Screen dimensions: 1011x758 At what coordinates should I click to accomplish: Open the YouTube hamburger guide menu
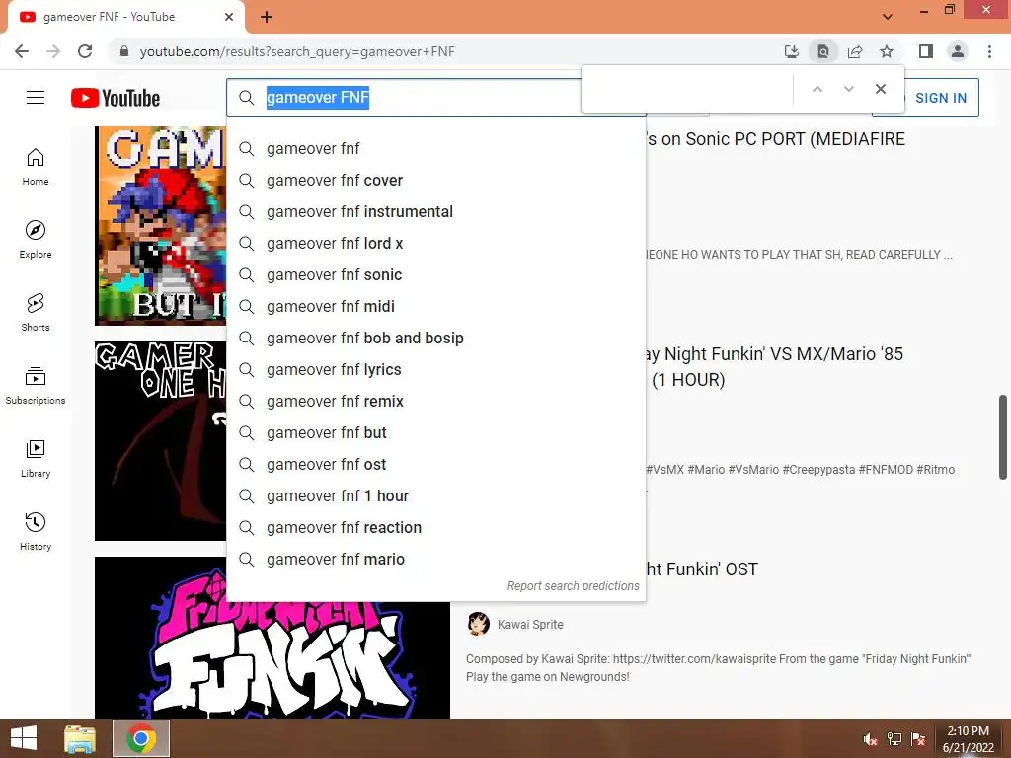pyautogui.click(x=36, y=98)
